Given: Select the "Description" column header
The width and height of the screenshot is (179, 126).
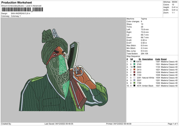Looking at the screenshot, I should 147,59.
